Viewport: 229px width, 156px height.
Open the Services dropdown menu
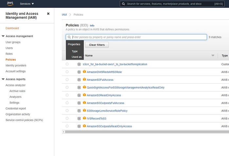click(27, 4)
